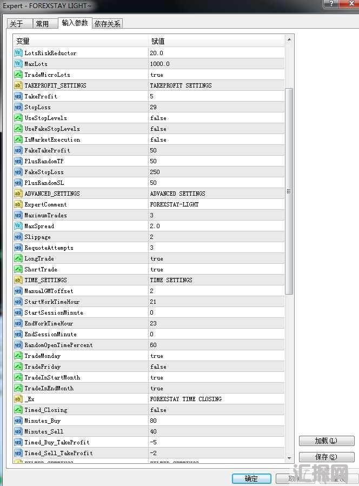Open the IsMarketExecution value cell
This screenshot has height=486, width=359.
tap(216, 139)
